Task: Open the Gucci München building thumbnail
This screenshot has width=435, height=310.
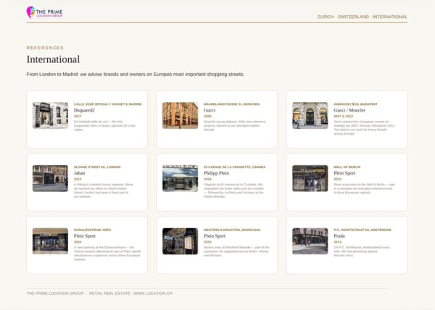Action: click(181, 115)
